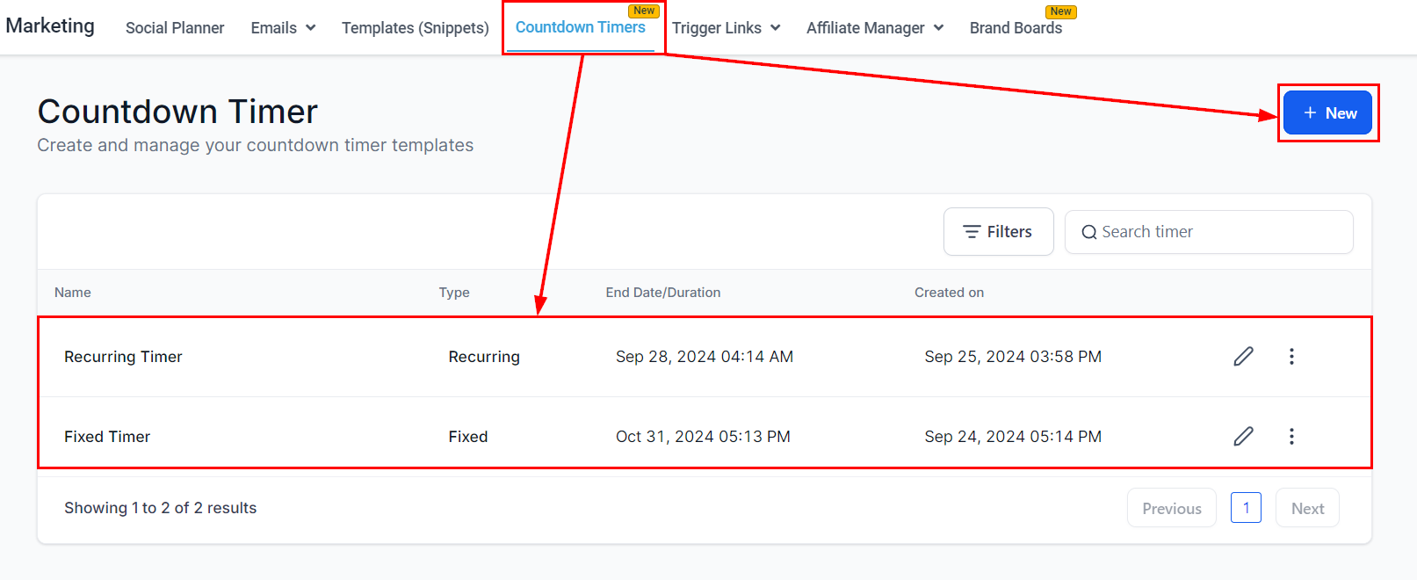Open three-dot menu for Fixed Timer
The image size is (1417, 580).
point(1291,436)
